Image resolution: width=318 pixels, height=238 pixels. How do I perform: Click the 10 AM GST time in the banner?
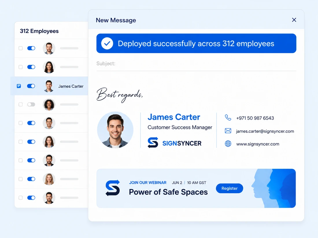tap(197, 183)
